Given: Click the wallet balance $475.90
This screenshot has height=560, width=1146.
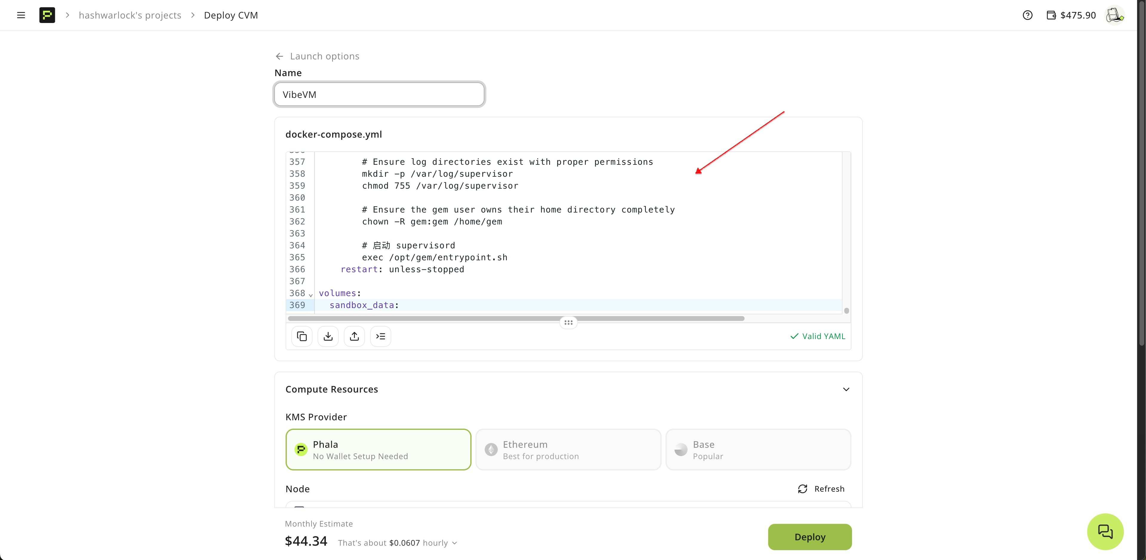Looking at the screenshot, I should coord(1071,15).
